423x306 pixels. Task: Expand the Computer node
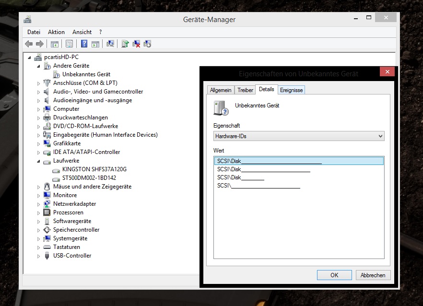click(38, 109)
